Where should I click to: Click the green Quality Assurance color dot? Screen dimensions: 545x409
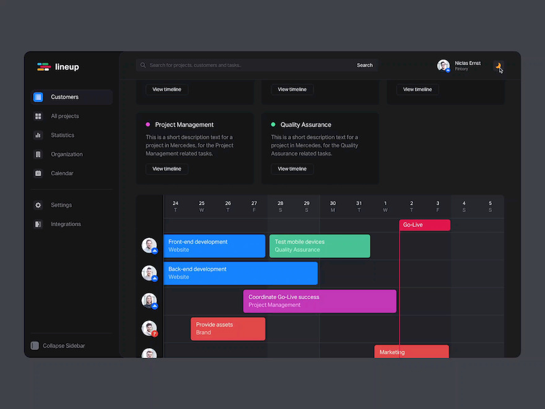273,124
